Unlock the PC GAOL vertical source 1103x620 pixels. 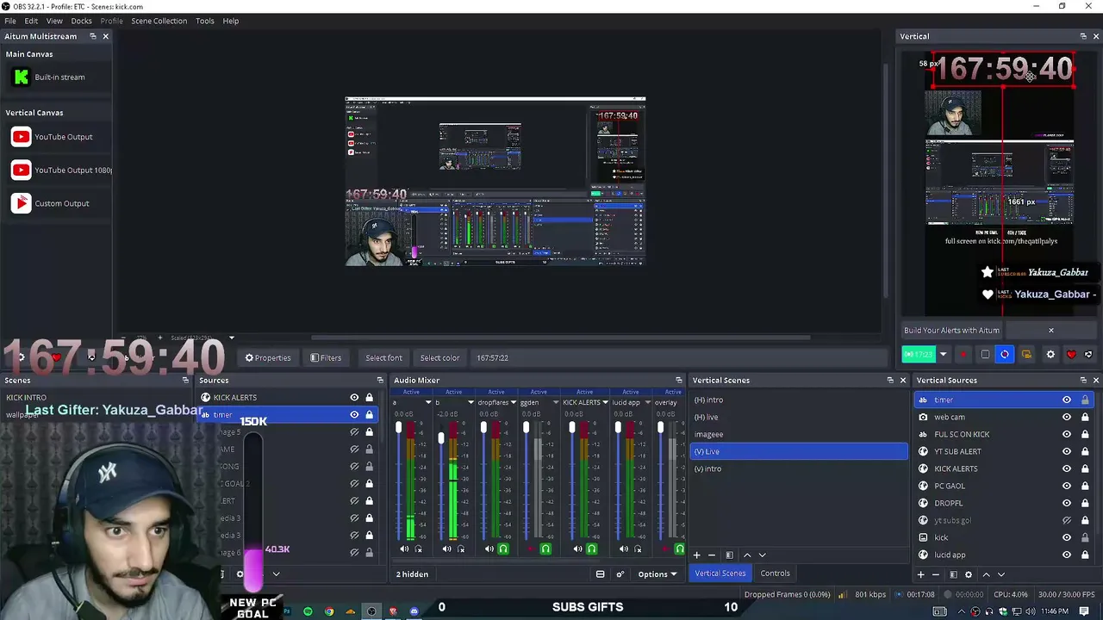coord(1085,486)
